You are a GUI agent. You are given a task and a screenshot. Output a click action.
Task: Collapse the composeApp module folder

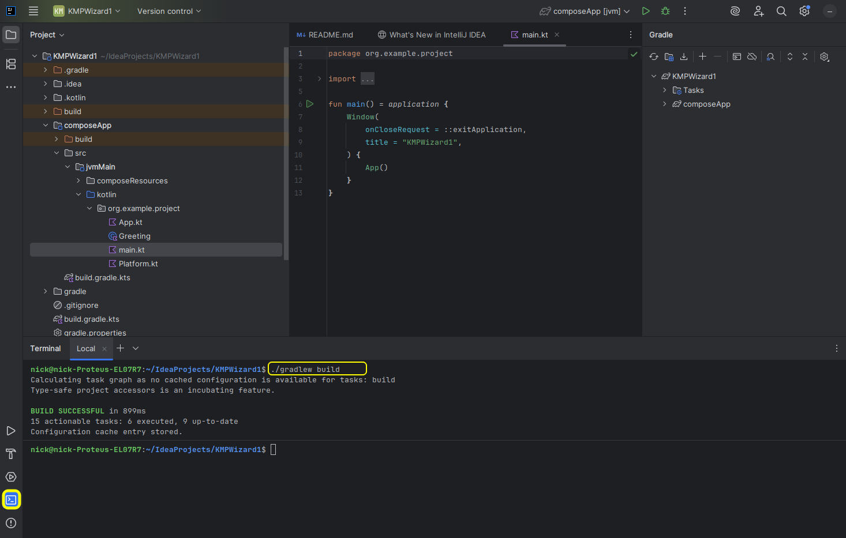point(46,125)
